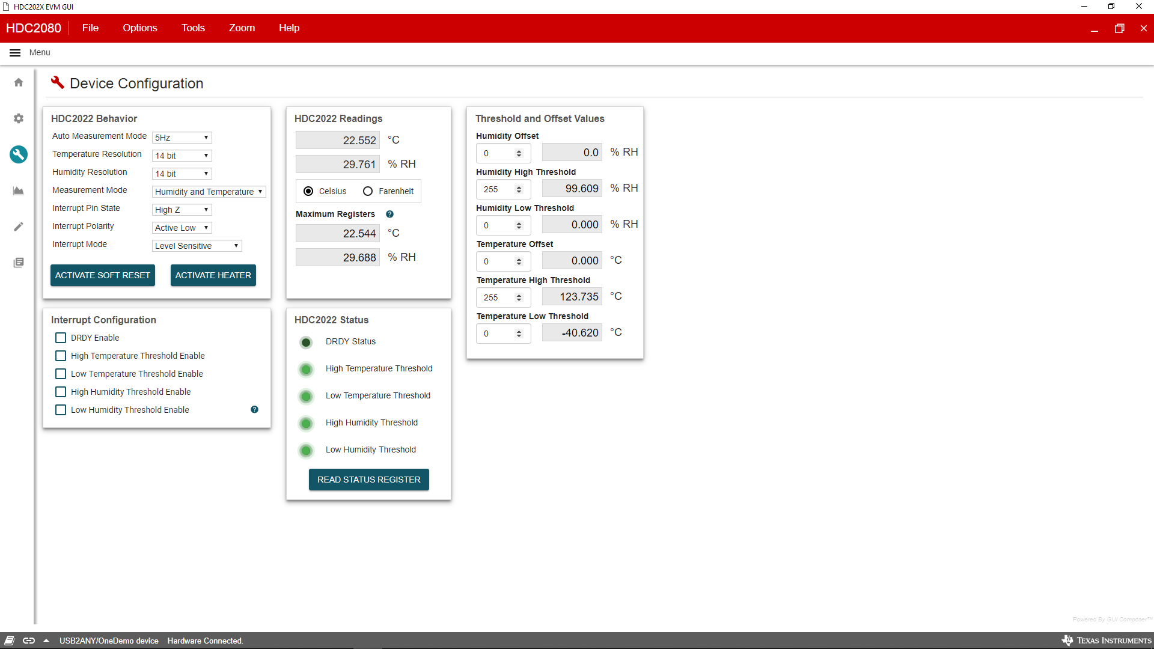The height and width of the screenshot is (649, 1154).
Task: Open Interrupt Mode dropdown
Action: coord(197,246)
